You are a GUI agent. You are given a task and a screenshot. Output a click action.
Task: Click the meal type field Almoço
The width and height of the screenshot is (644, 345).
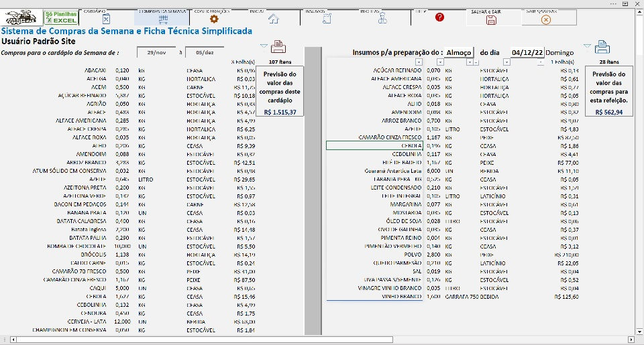pos(459,52)
